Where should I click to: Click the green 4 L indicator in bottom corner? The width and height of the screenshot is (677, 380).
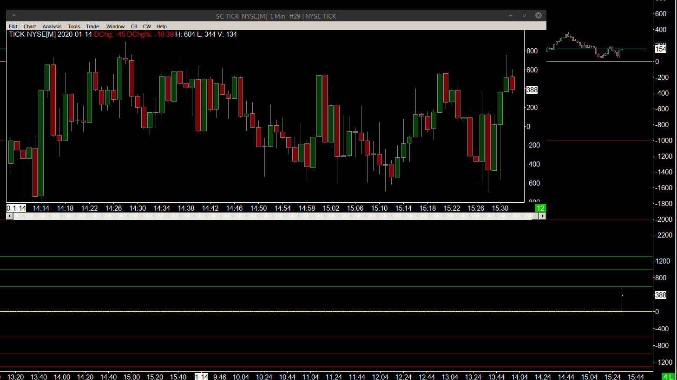[x=668, y=377]
